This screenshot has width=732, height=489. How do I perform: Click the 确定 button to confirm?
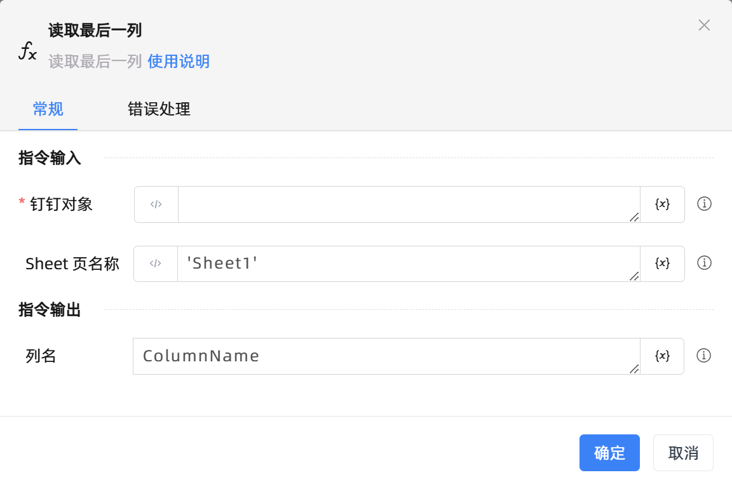(609, 453)
